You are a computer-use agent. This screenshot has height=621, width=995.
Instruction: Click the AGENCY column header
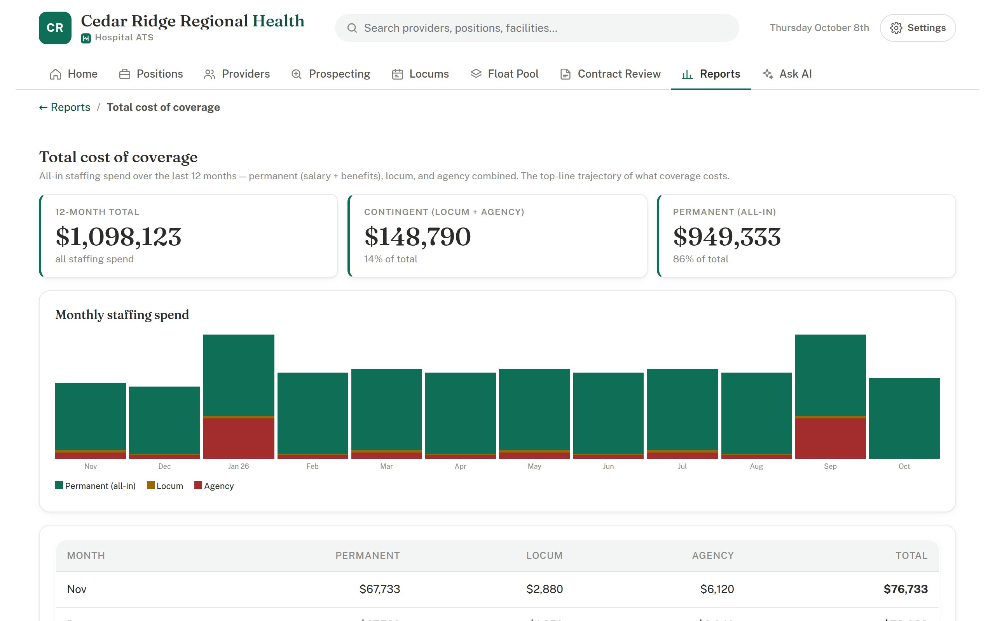(713, 555)
